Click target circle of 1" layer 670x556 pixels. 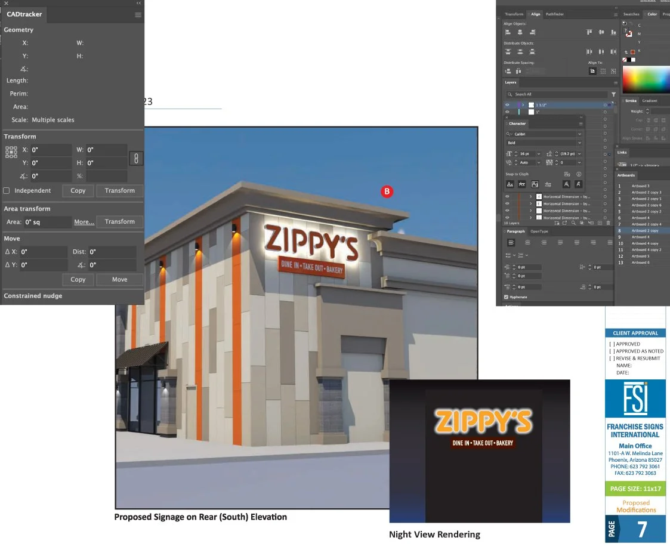(x=605, y=112)
